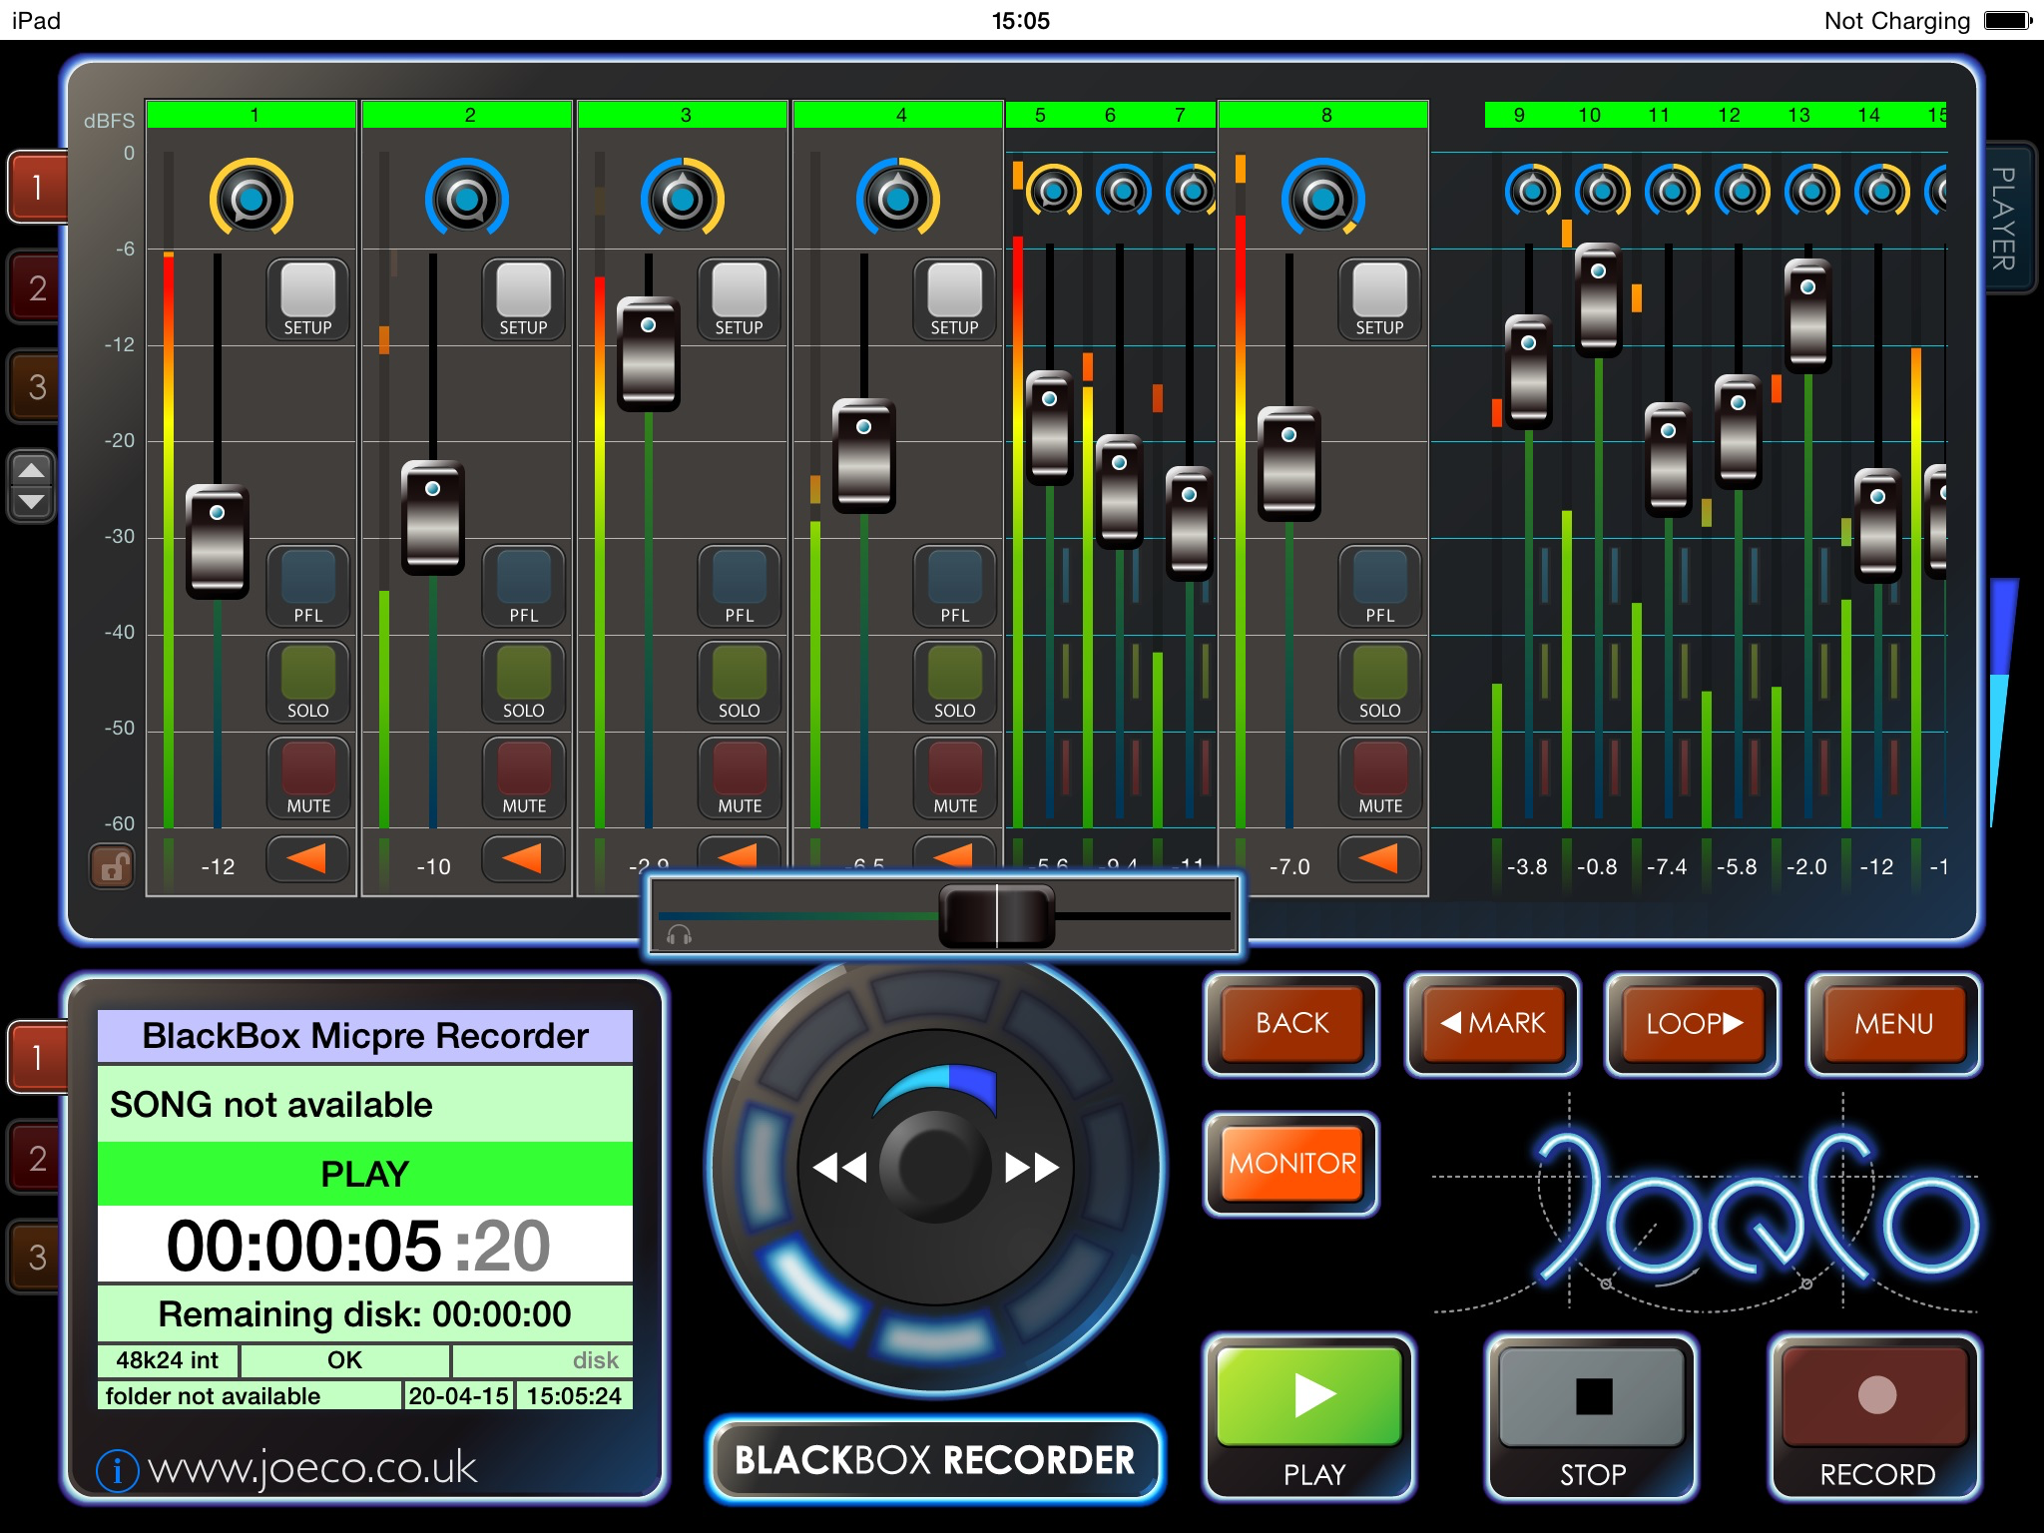
Task: Click the channel 2 pan knob
Action: click(x=466, y=198)
